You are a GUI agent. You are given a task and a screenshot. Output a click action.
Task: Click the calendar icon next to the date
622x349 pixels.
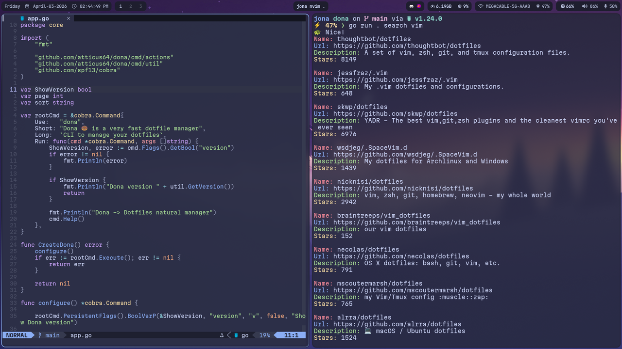27,6
